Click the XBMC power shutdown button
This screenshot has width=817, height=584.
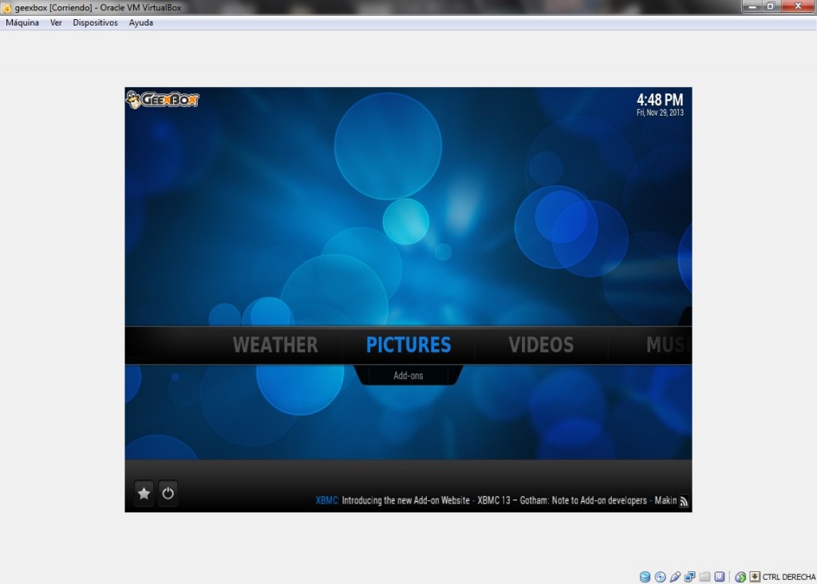(168, 493)
